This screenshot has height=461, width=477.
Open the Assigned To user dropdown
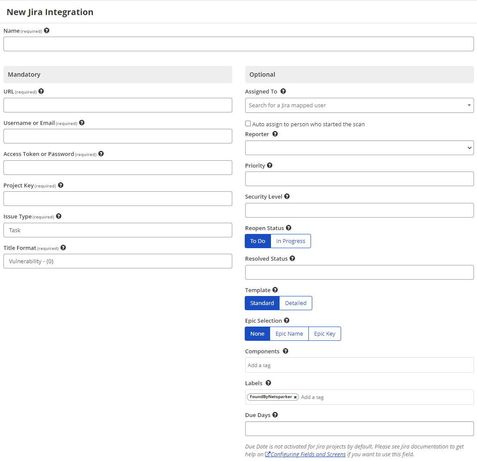[359, 105]
